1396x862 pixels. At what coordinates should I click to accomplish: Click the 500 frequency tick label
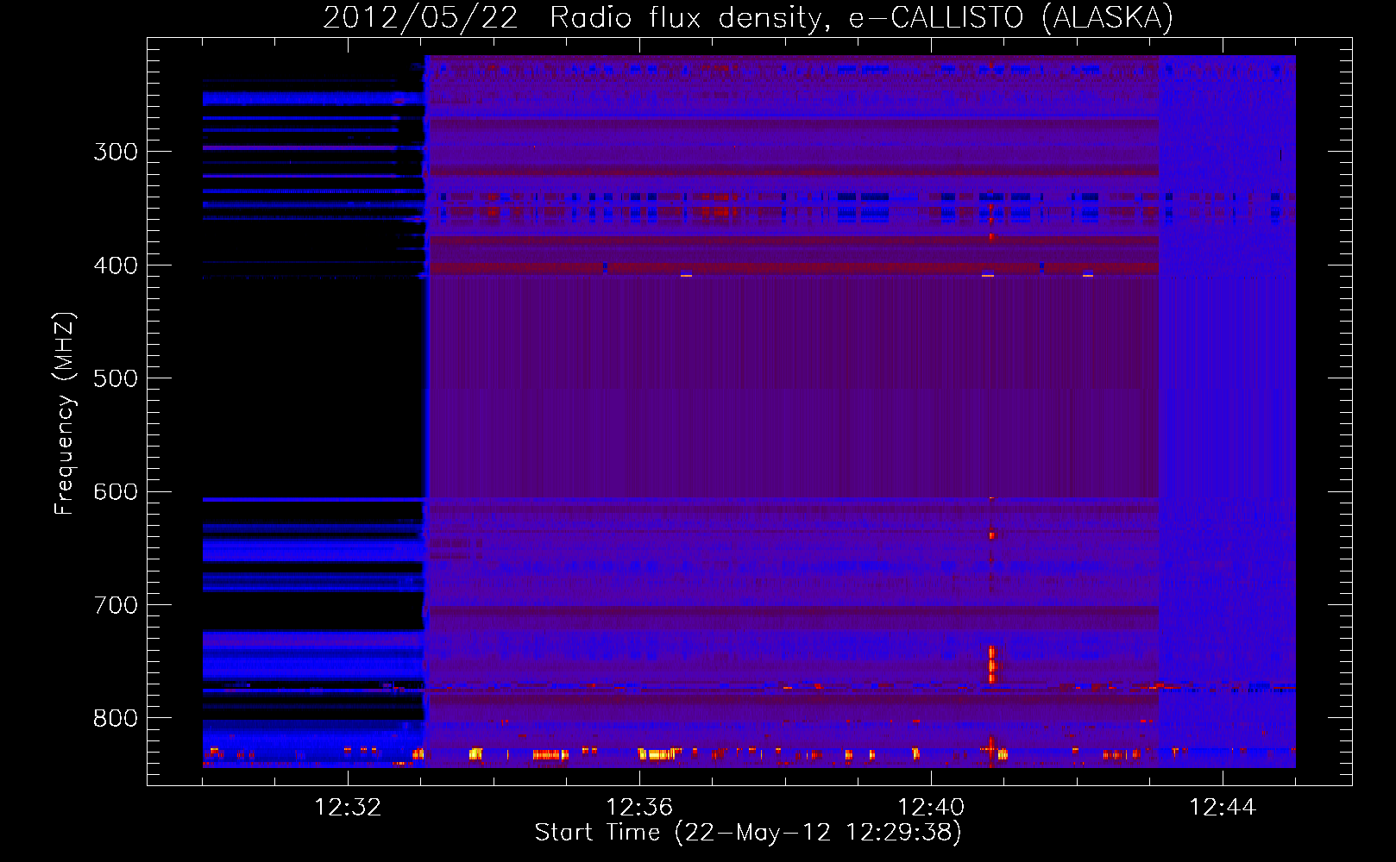[116, 378]
